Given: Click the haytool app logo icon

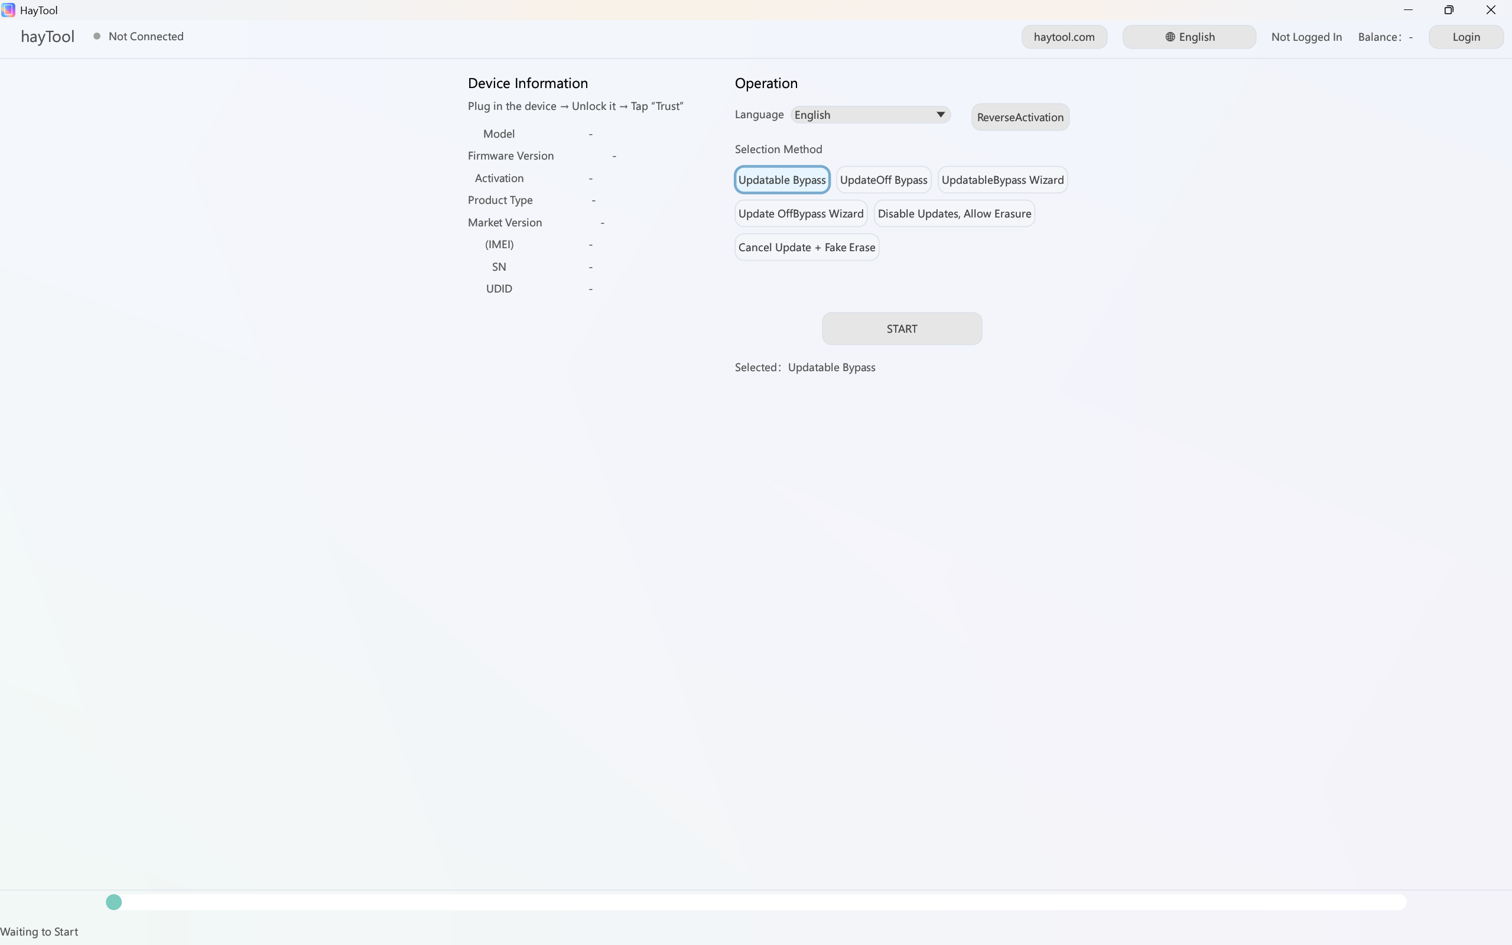Looking at the screenshot, I should [8, 10].
